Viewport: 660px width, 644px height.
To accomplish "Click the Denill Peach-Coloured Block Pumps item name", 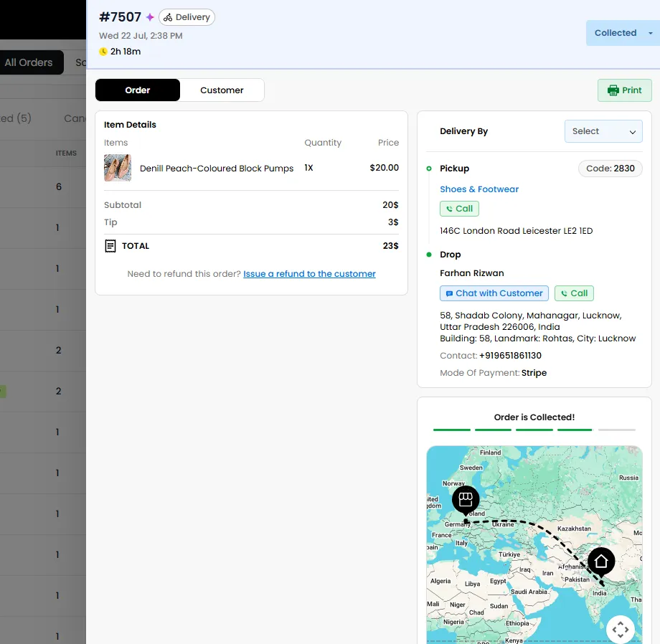I will click(x=217, y=169).
